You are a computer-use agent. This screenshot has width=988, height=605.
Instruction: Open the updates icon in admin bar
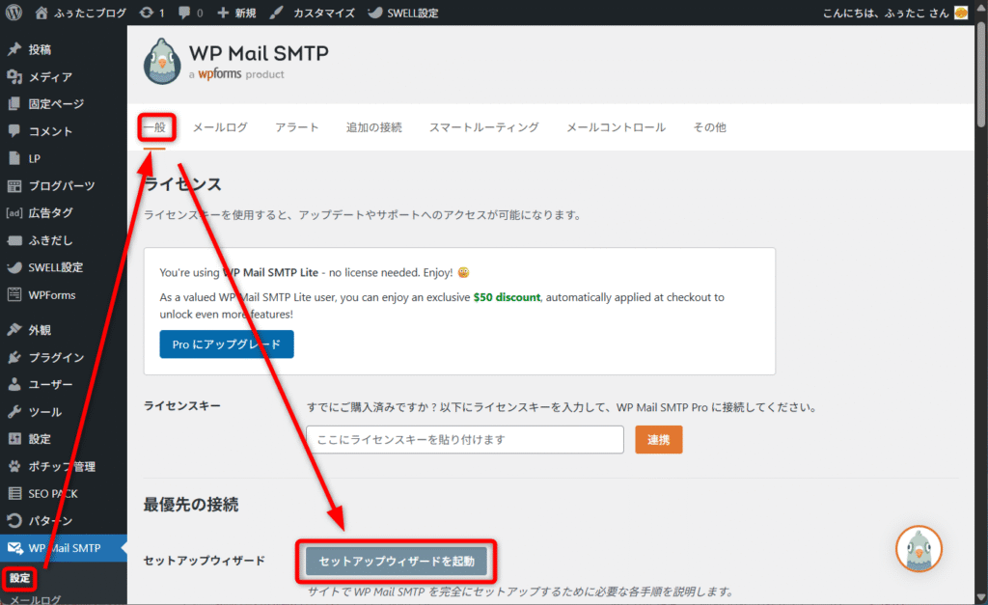(145, 13)
